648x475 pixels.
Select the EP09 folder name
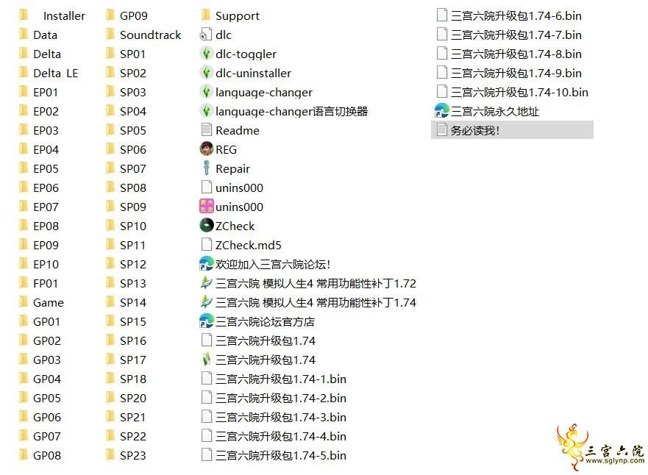(46, 246)
